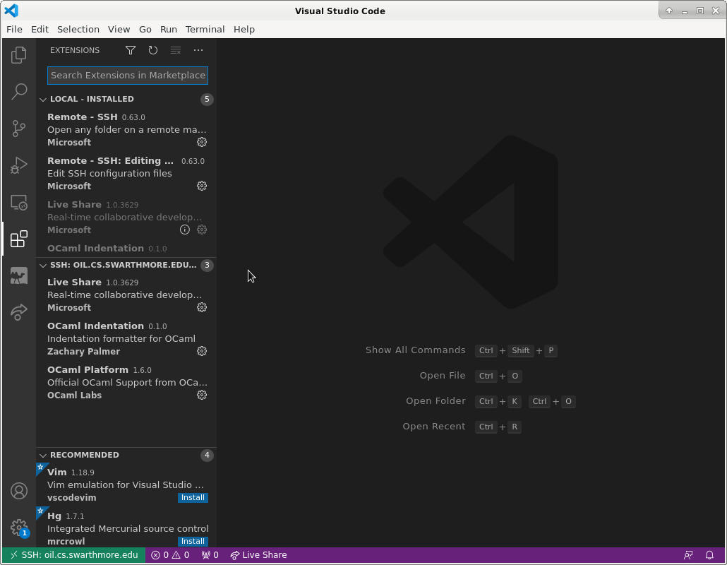
Task: Open the More Actions menu in Extensions panel
Action: [x=198, y=50]
